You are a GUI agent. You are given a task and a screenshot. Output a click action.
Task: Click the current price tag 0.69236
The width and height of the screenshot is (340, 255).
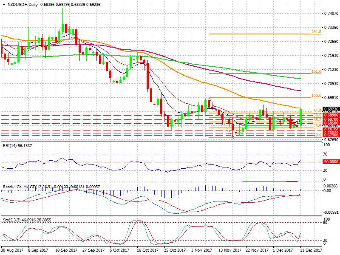pyautogui.click(x=331, y=109)
